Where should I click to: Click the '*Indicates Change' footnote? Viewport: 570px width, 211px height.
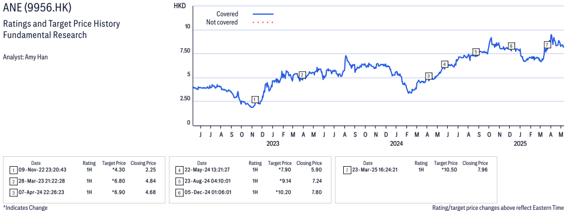tap(25, 208)
